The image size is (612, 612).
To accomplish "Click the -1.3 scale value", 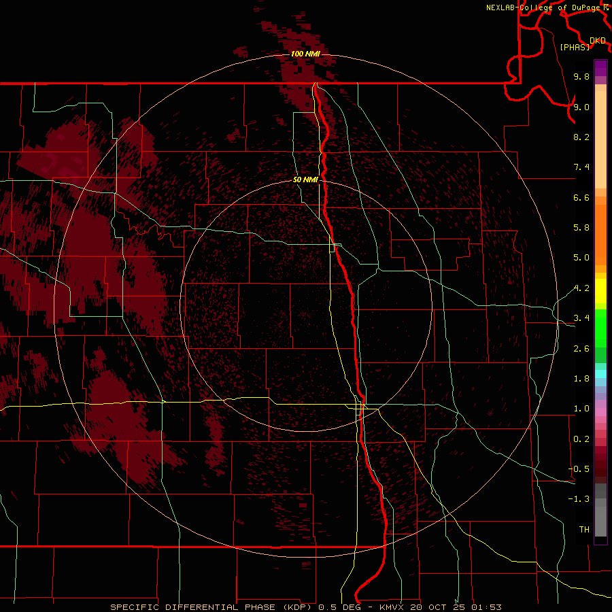I will click(579, 499).
